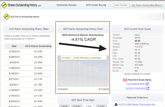The image size is (165, 107).
Task: Click the 3/19/2010 date table cell
Action: click(x=14, y=52)
